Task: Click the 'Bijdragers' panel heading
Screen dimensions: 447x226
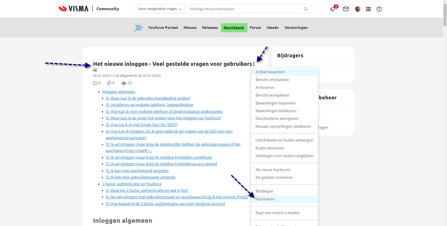Action: 290,55
